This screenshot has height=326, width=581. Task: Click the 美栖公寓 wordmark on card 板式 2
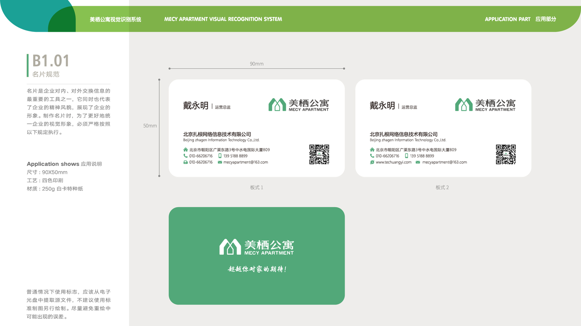tap(496, 103)
